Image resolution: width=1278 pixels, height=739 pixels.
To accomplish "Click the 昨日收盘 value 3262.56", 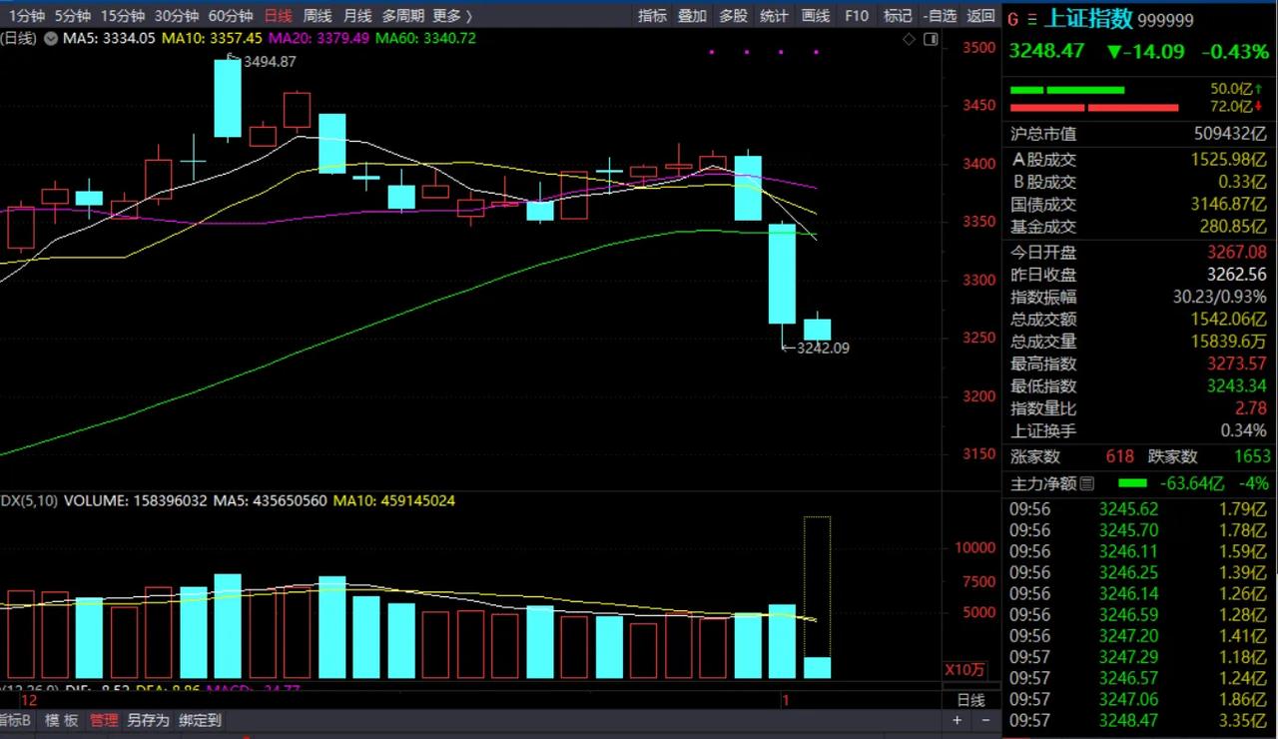I will coord(1236,275).
